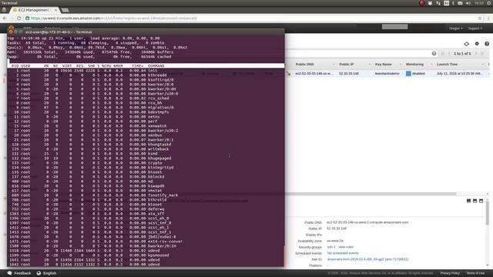
Task: Open the No scheduled events link
Action: click(343, 253)
